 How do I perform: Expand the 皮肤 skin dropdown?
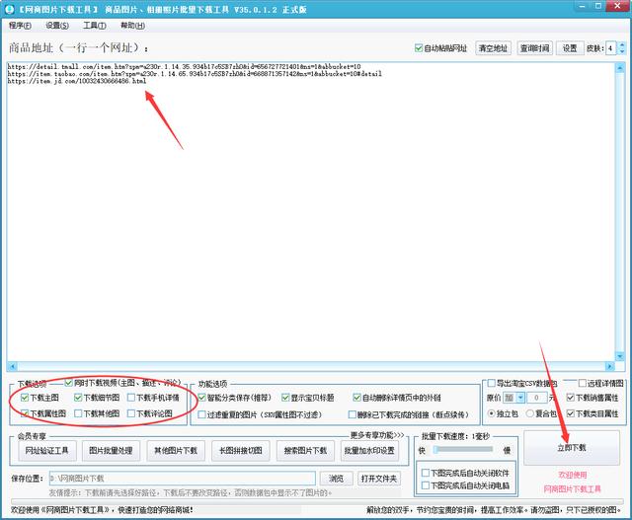(620, 47)
